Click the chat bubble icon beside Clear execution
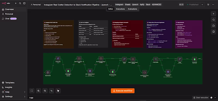This screenshot has width=218, height=101. 211,98
